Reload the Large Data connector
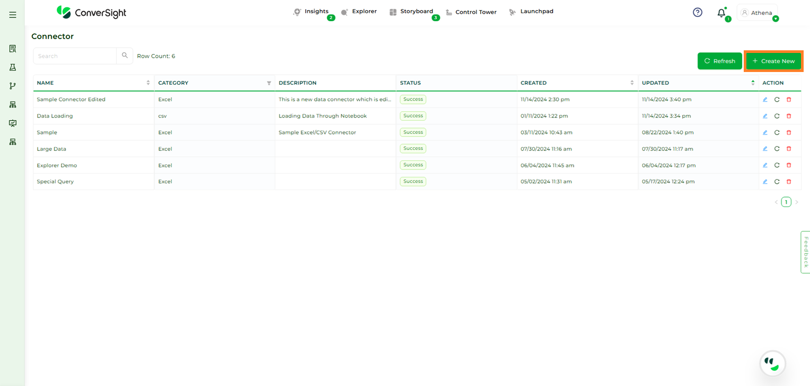 click(777, 149)
